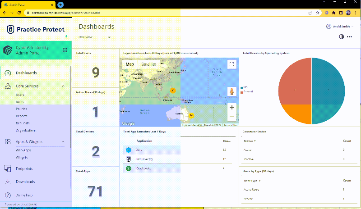Enter map fullscreen view
Screen dimensions: 361x209
(x=232, y=64)
